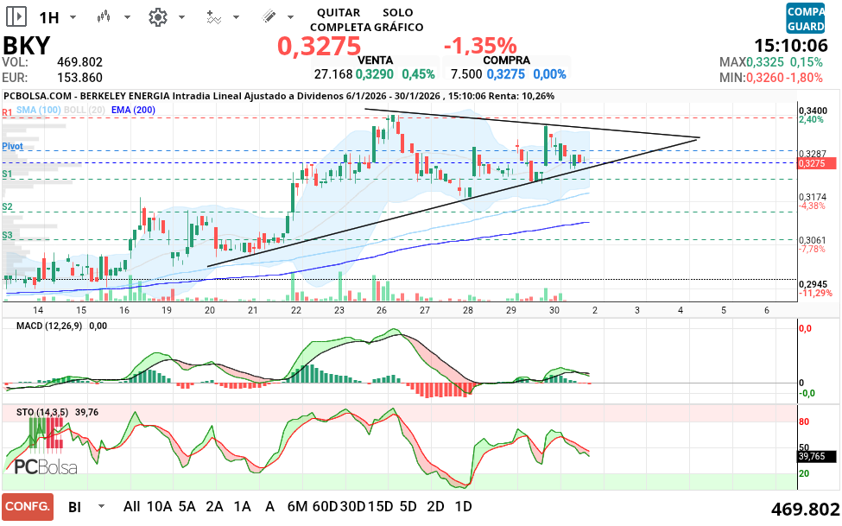This screenshot has height=526, width=842.
Task: Switch to the All time range
Action: 131,506
